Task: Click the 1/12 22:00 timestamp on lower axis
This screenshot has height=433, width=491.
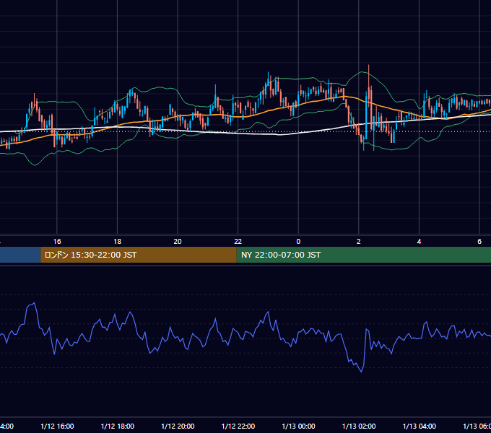Action: pos(238,426)
